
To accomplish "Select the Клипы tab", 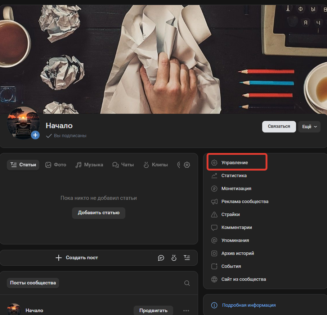I will tap(156, 165).
